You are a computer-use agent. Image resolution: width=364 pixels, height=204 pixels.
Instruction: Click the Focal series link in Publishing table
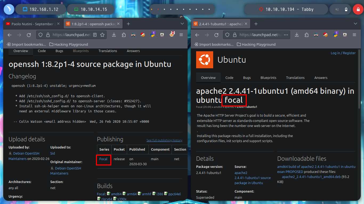[103, 159]
